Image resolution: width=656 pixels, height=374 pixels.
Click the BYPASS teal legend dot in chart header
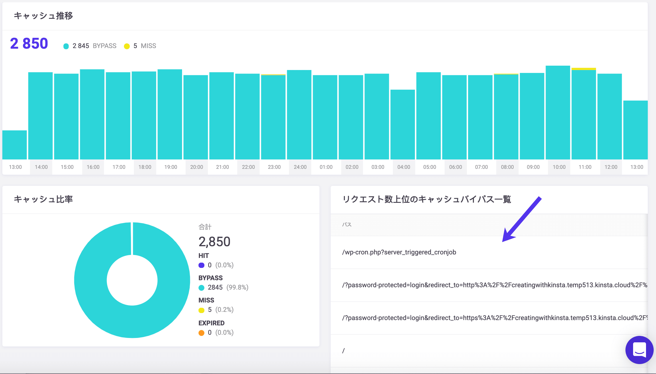(x=66, y=46)
